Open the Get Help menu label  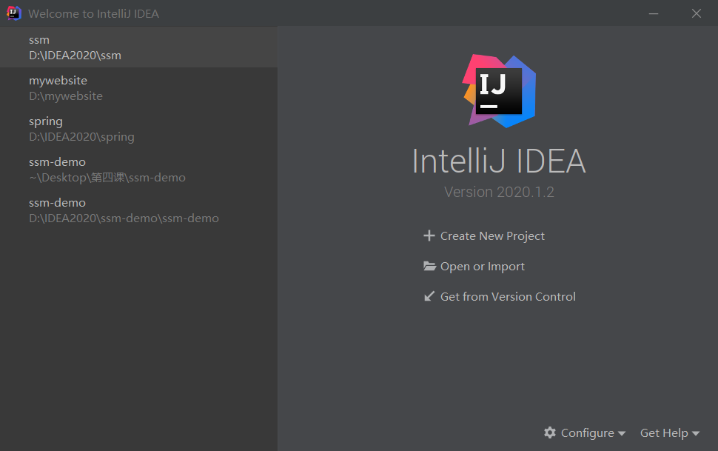(x=664, y=433)
